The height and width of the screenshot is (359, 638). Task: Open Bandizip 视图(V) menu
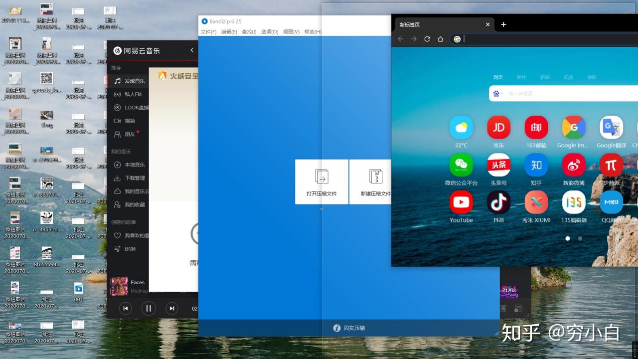click(291, 32)
